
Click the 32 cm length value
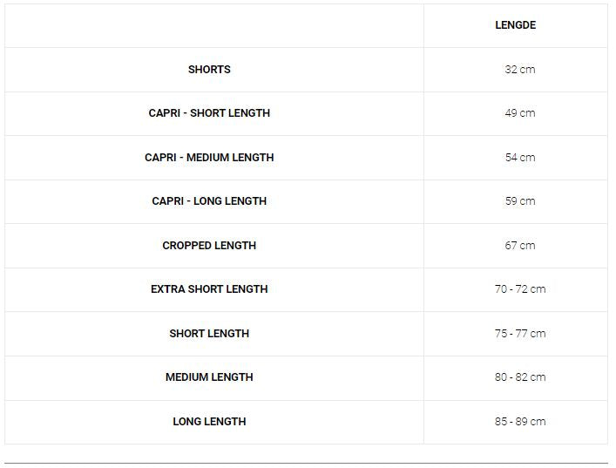519,70
